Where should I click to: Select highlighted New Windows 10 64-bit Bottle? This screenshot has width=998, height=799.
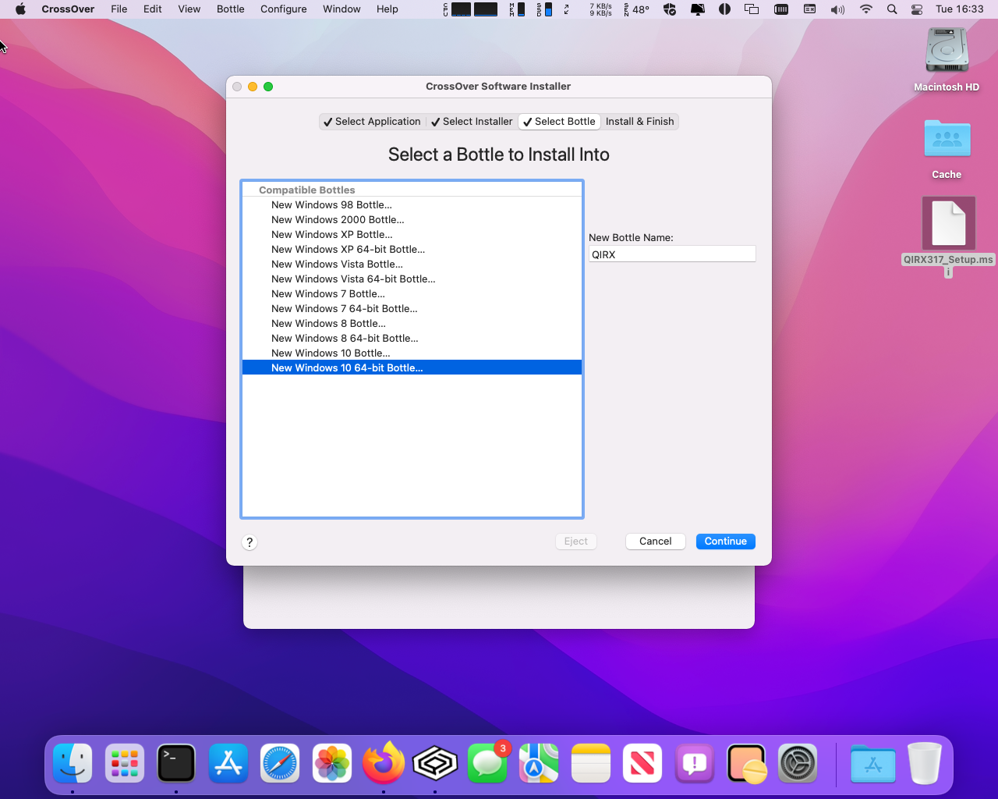412,368
